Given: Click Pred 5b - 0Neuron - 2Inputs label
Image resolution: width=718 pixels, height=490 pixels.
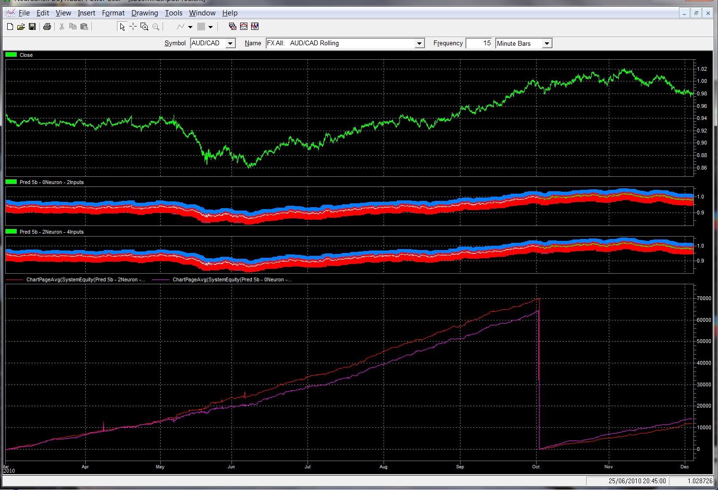Looking at the screenshot, I should 51,182.
